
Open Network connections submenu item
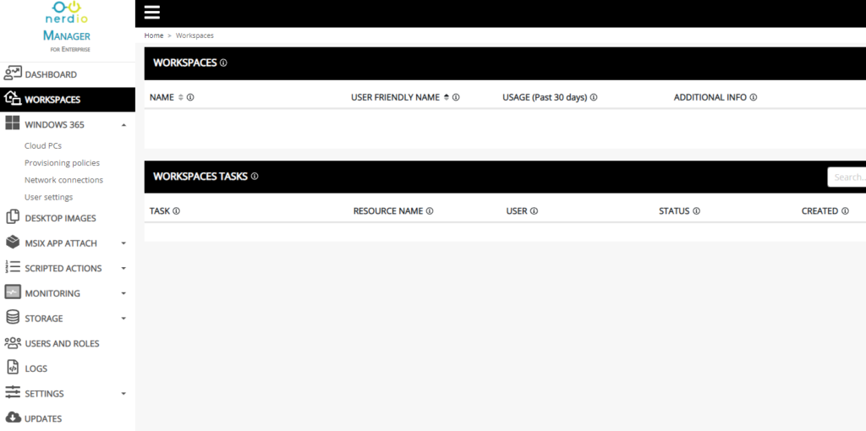(63, 180)
